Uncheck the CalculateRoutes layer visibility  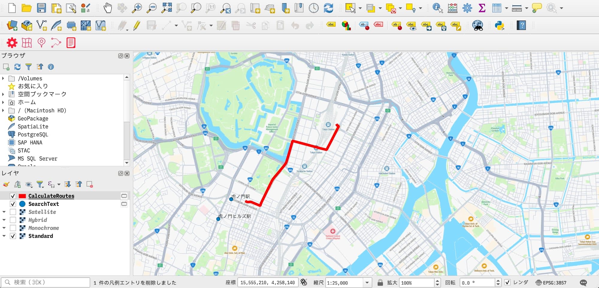pyautogui.click(x=13, y=196)
